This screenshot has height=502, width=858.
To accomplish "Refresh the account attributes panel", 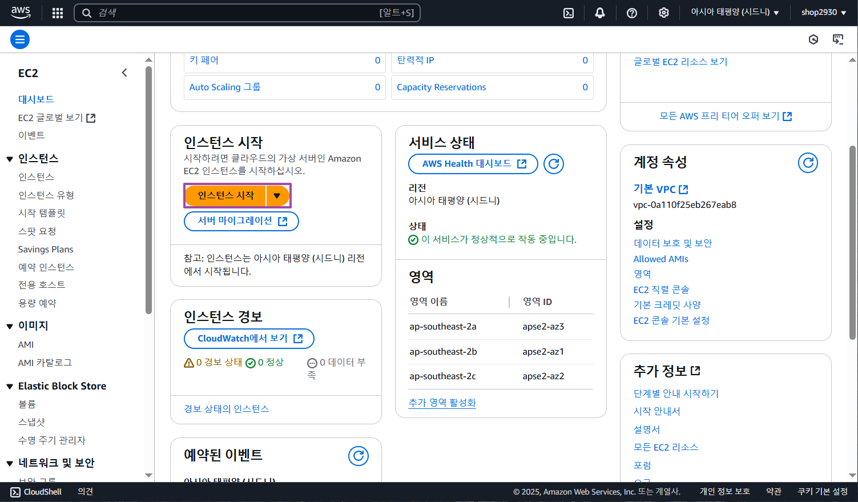I will click(808, 163).
